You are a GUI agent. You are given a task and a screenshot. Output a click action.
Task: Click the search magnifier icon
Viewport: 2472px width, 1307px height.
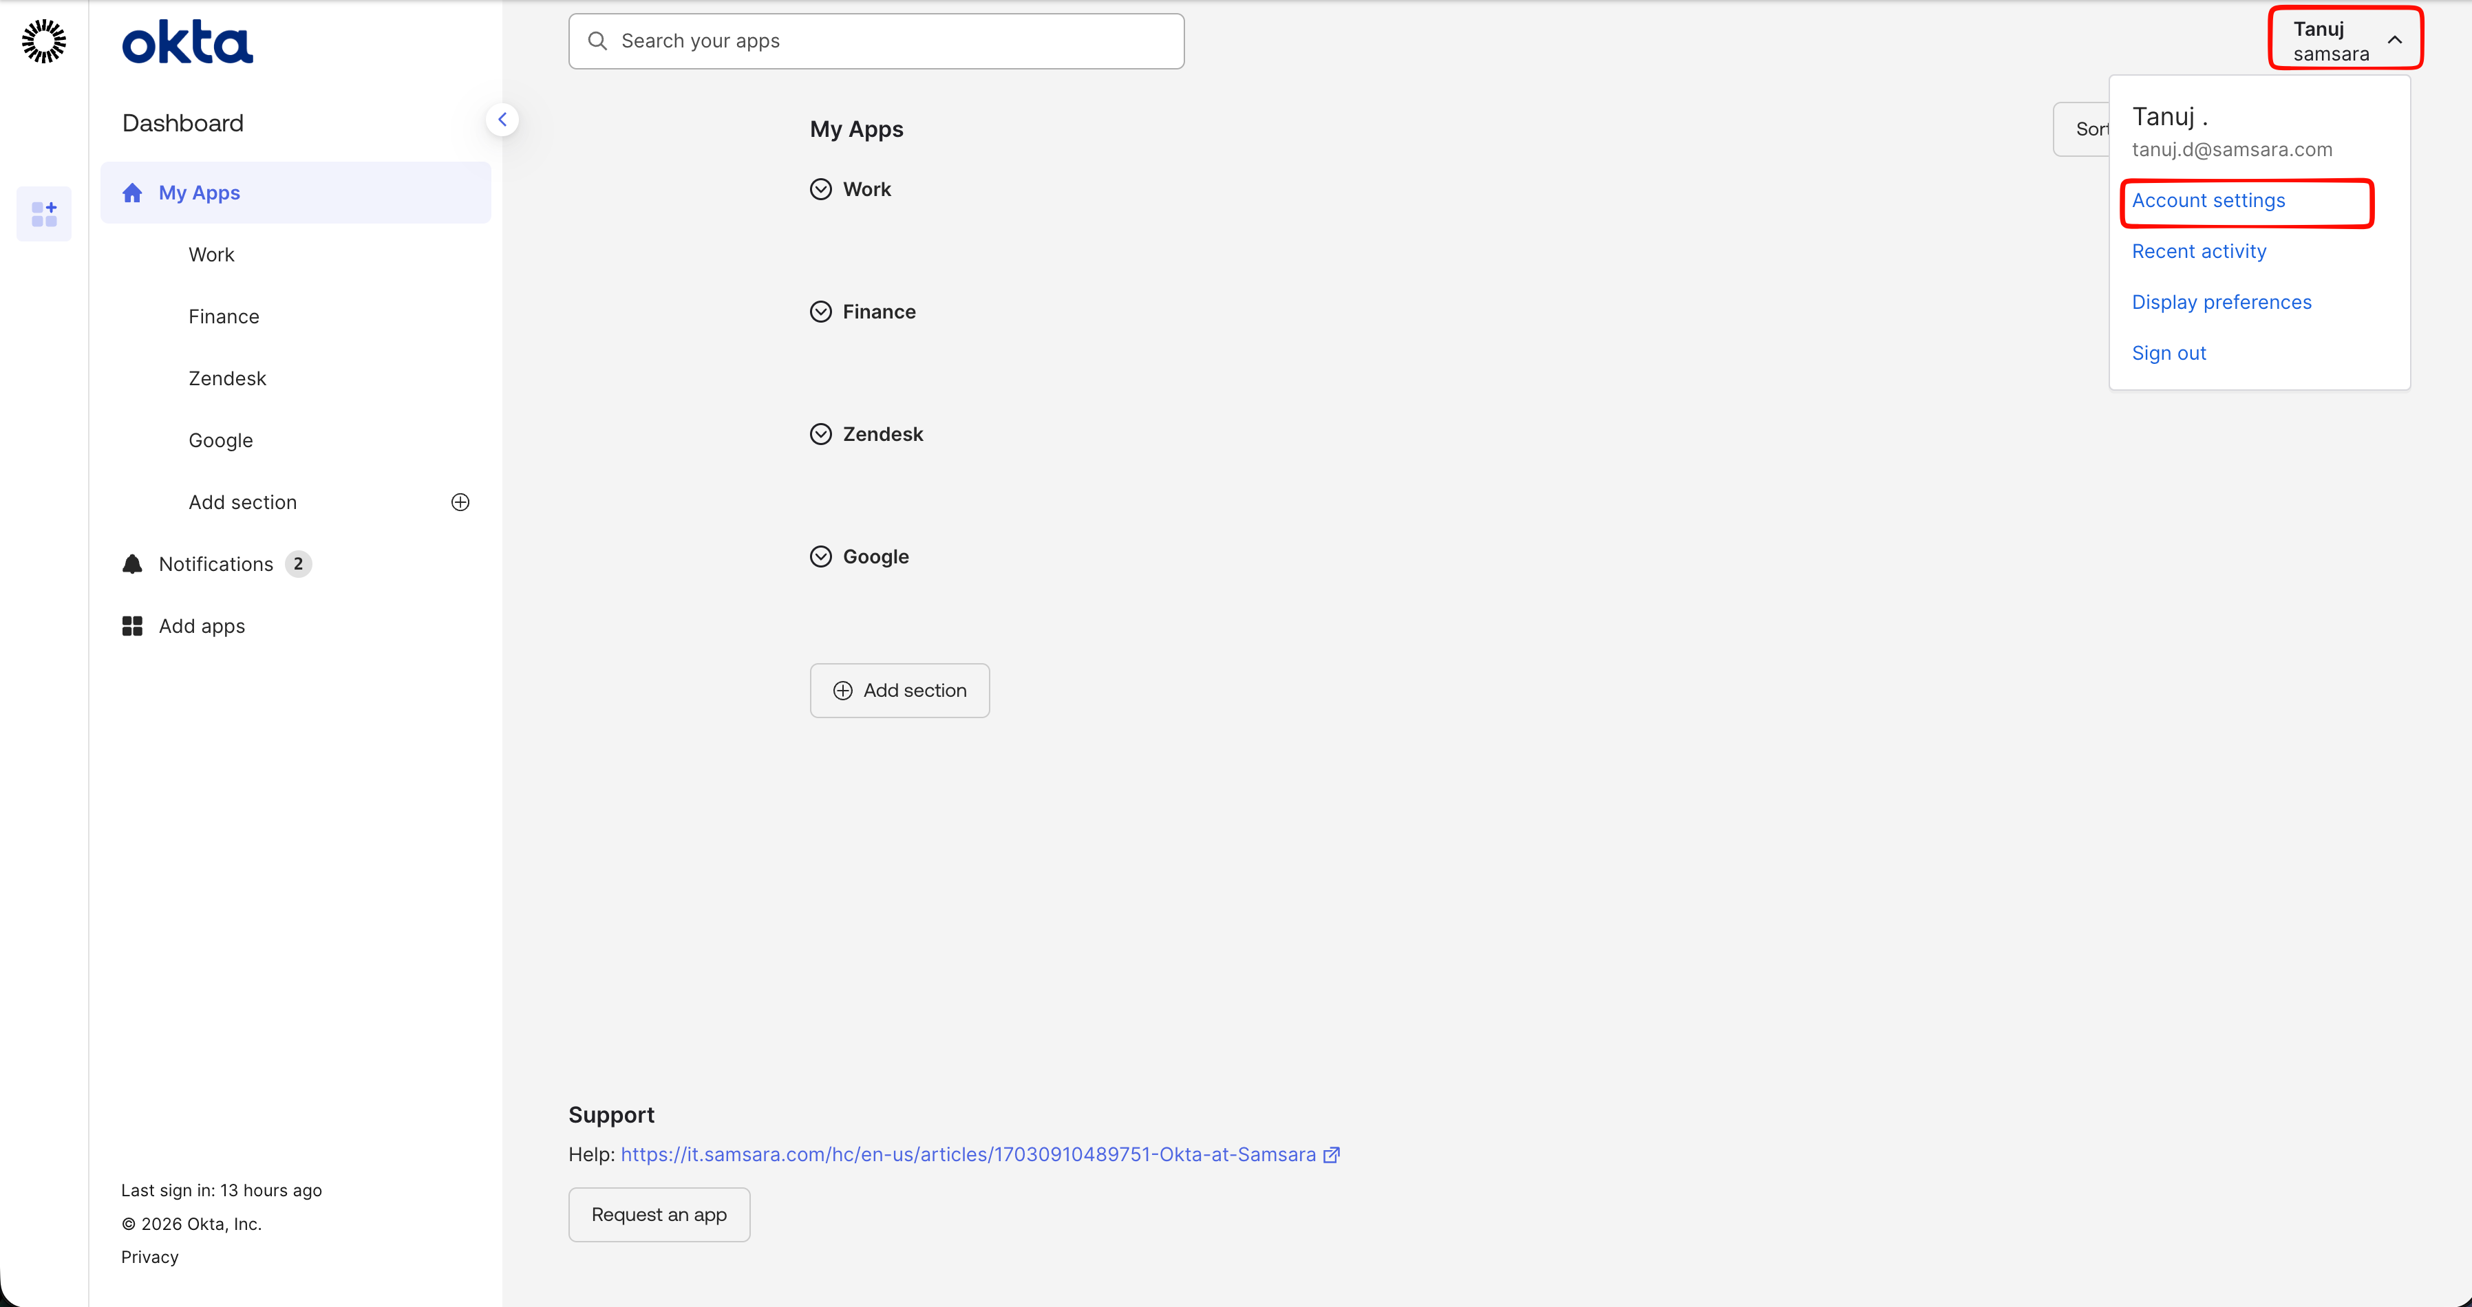click(597, 41)
